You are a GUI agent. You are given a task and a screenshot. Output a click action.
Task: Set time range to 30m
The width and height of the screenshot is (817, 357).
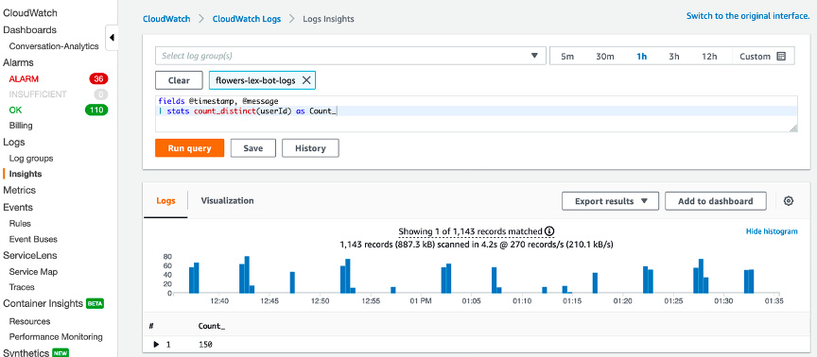coord(605,57)
